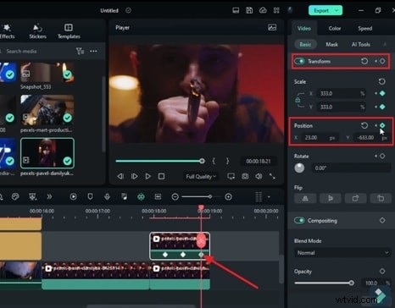Click the cloud upload icon
Image resolution: width=395 pixels, height=308 pixels.
263,10
